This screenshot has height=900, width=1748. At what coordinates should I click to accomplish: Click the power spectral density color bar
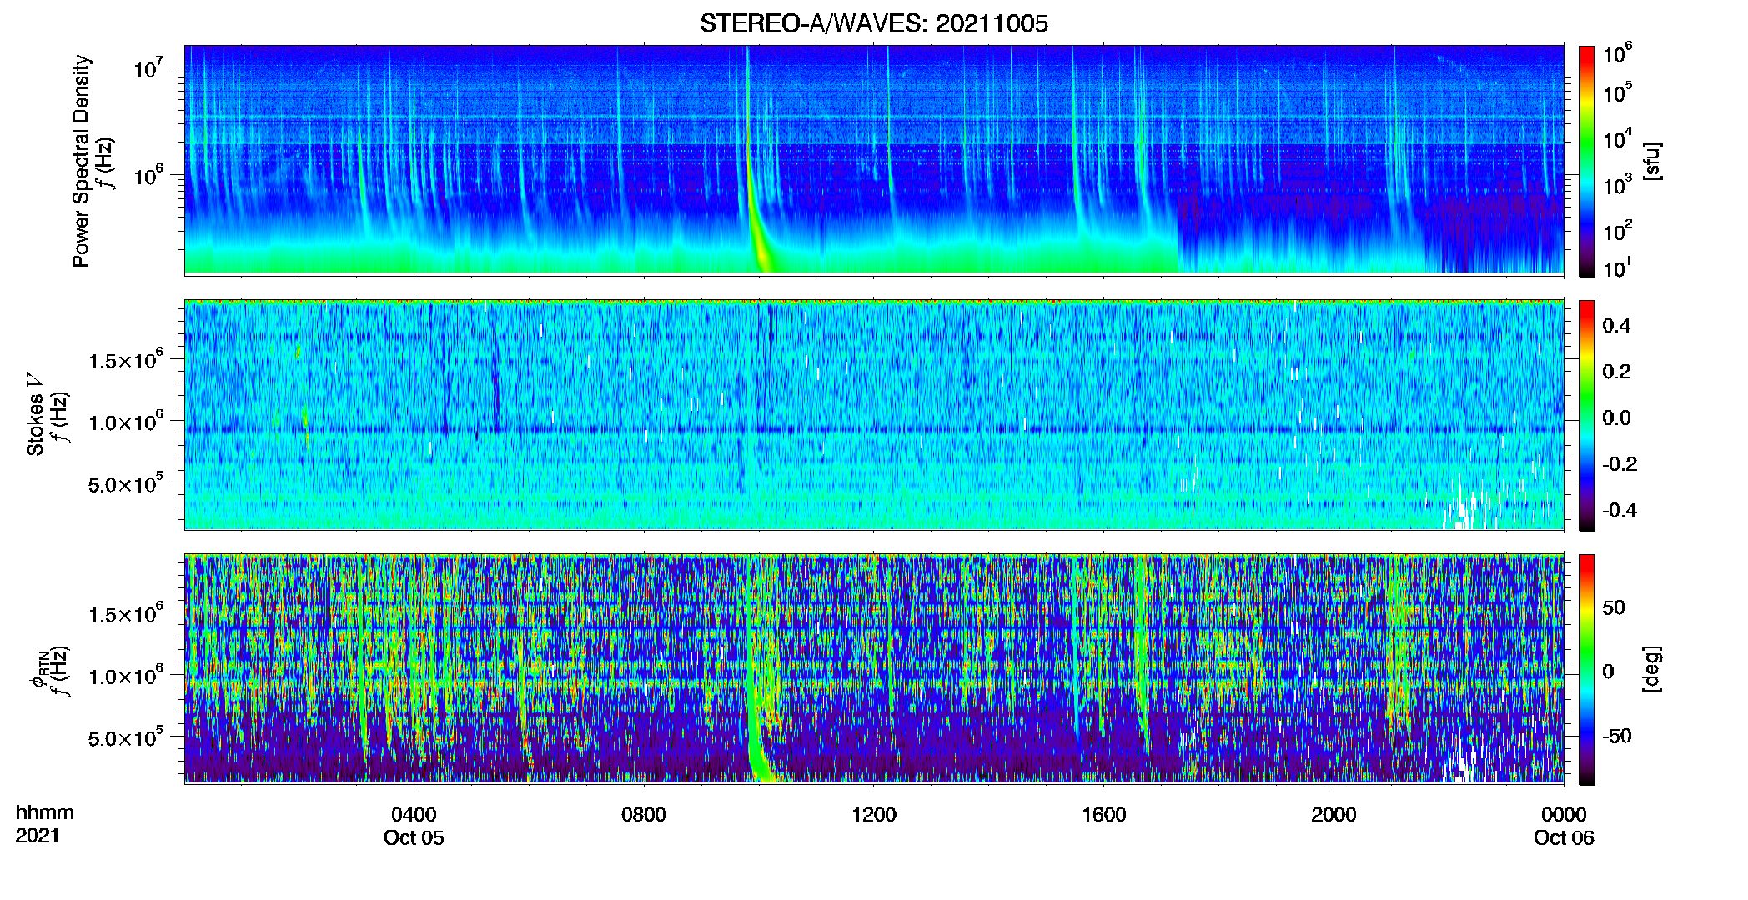pos(1587,161)
